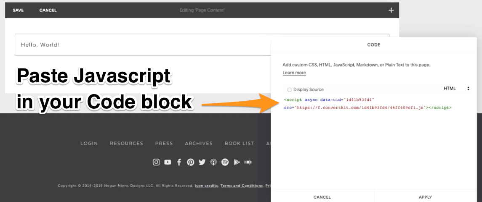Click Cancel in the Code dialog

point(322,197)
